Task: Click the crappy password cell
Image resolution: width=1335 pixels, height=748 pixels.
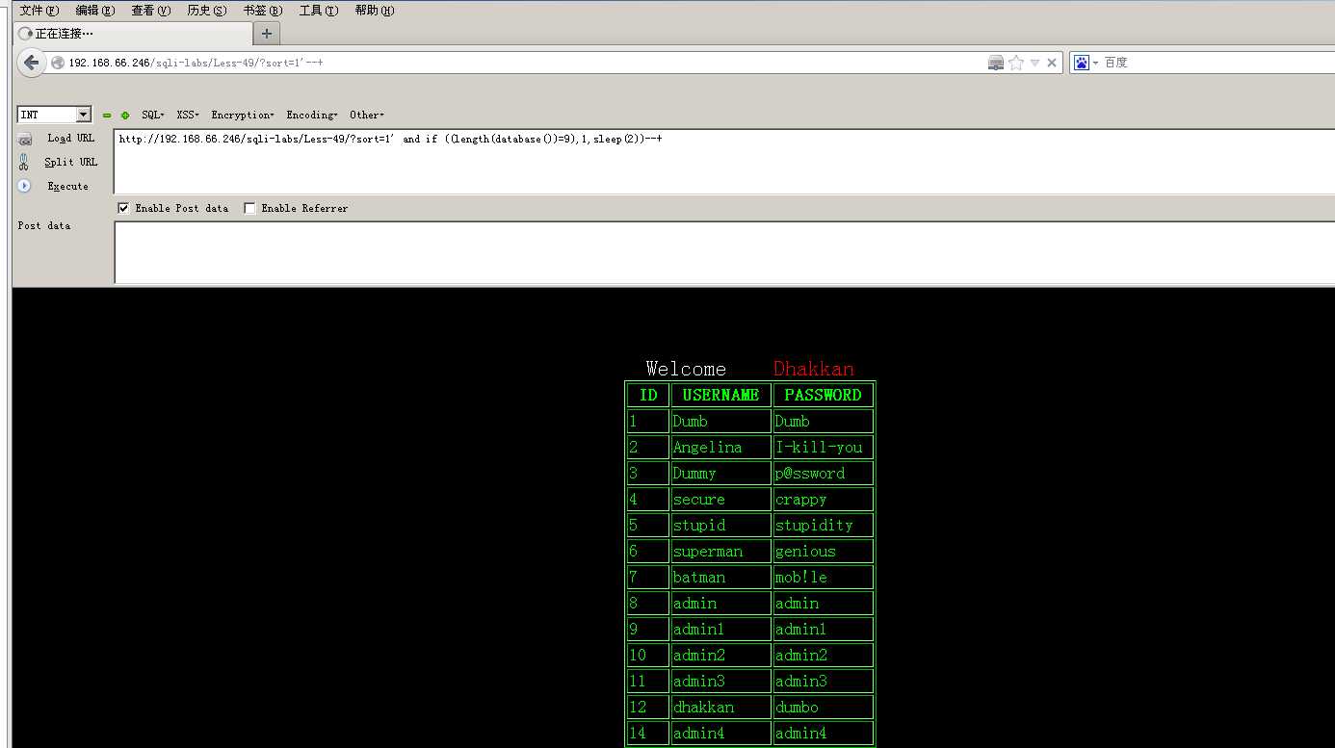Action: tap(824, 500)
